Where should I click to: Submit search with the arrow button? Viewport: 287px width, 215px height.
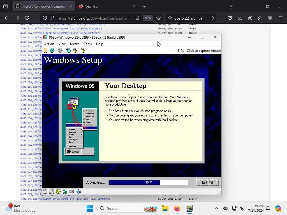pyautogui.click(x=212, y=18)
